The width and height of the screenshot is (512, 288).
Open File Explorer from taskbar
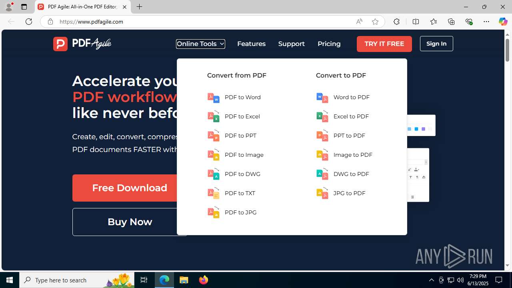tap(184, 280)
